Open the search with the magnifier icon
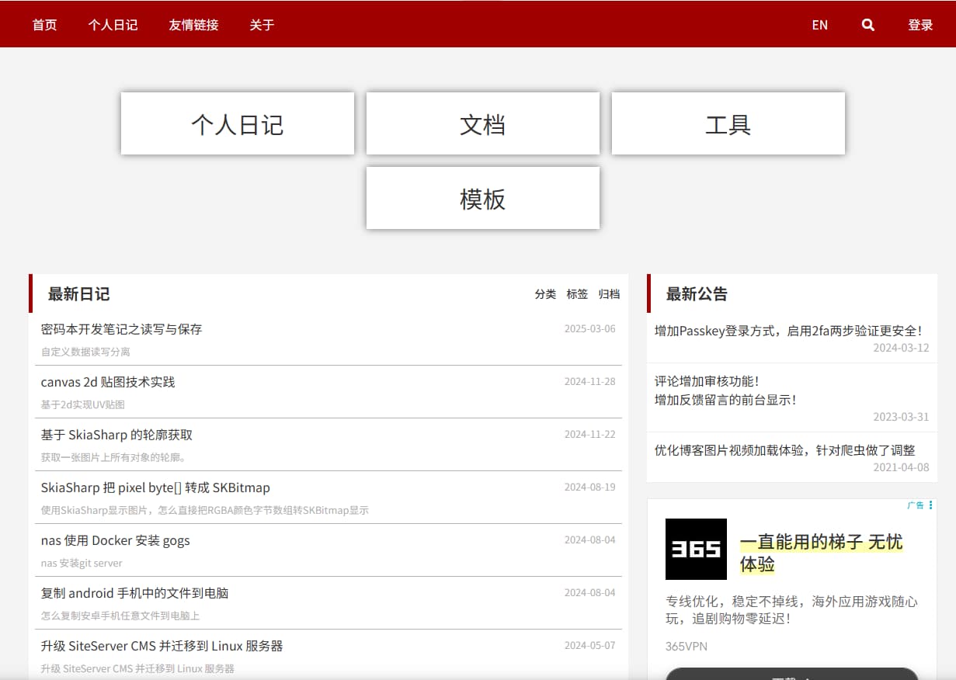Viewport: 956px width, 680px height. click(x=867, y=24)
